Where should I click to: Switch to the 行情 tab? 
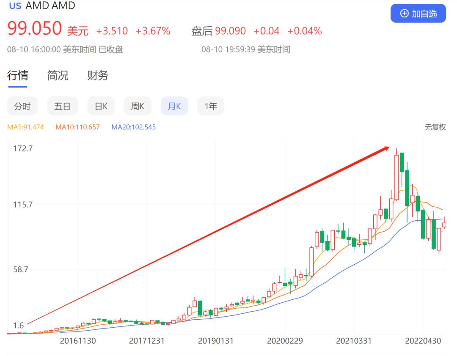point(18,75)
